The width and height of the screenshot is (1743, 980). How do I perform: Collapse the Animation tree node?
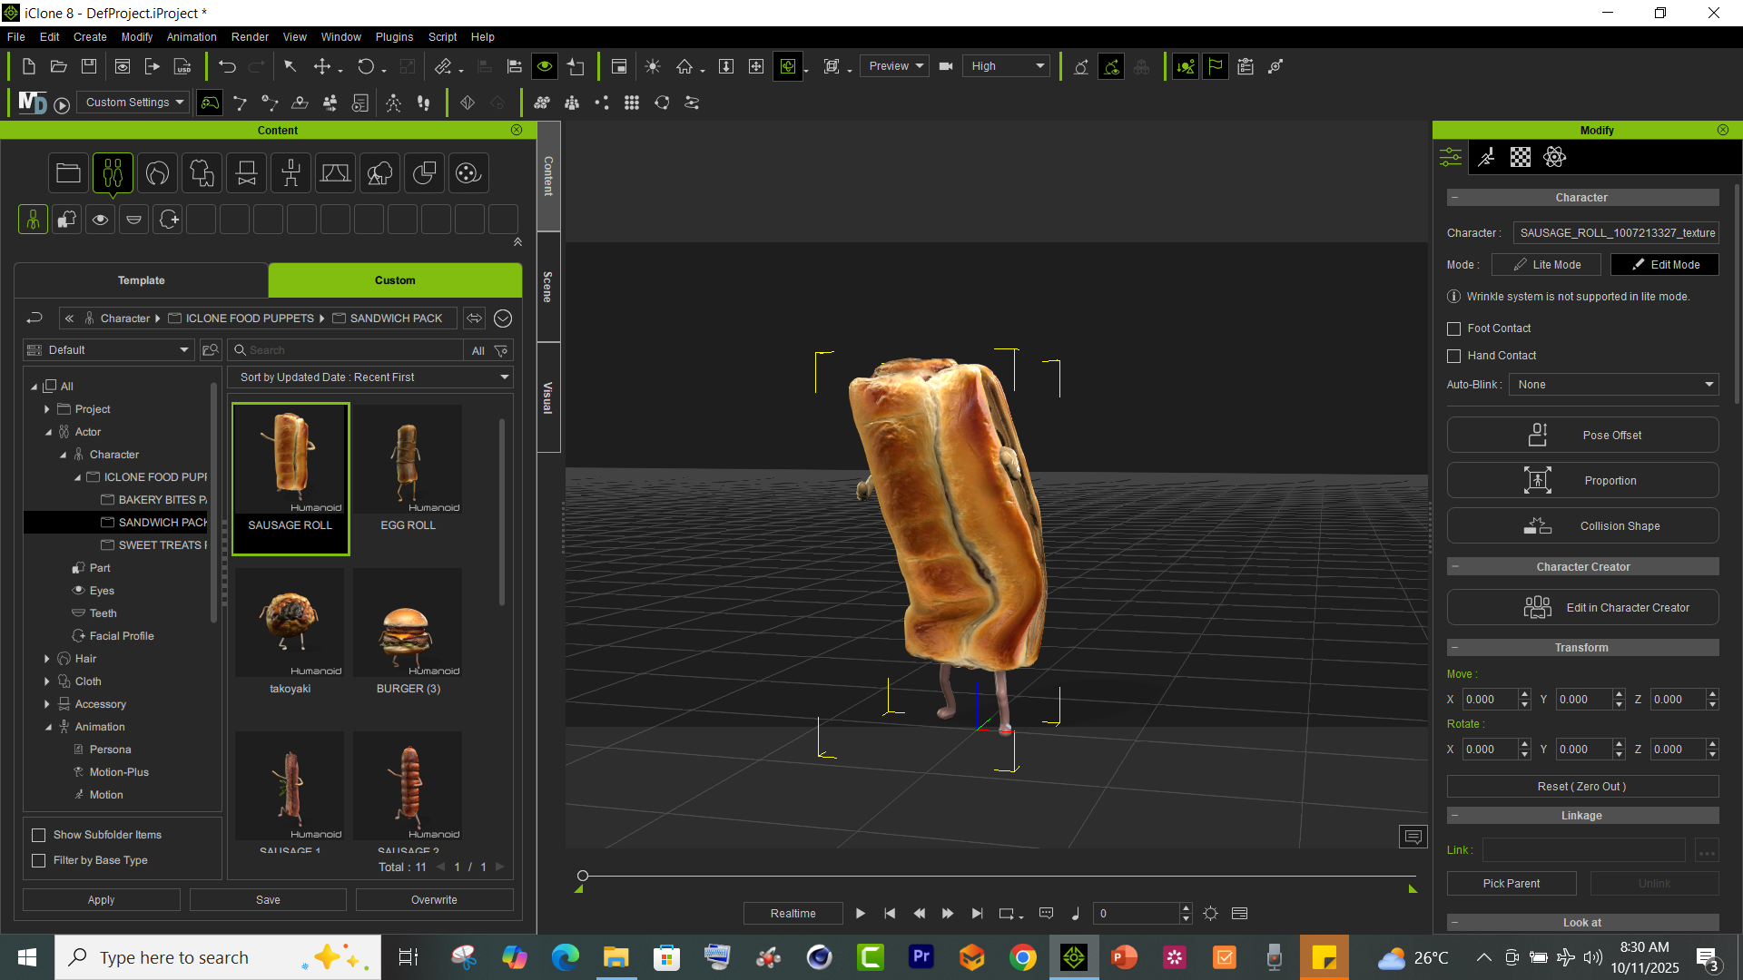[x=47, y=727]
